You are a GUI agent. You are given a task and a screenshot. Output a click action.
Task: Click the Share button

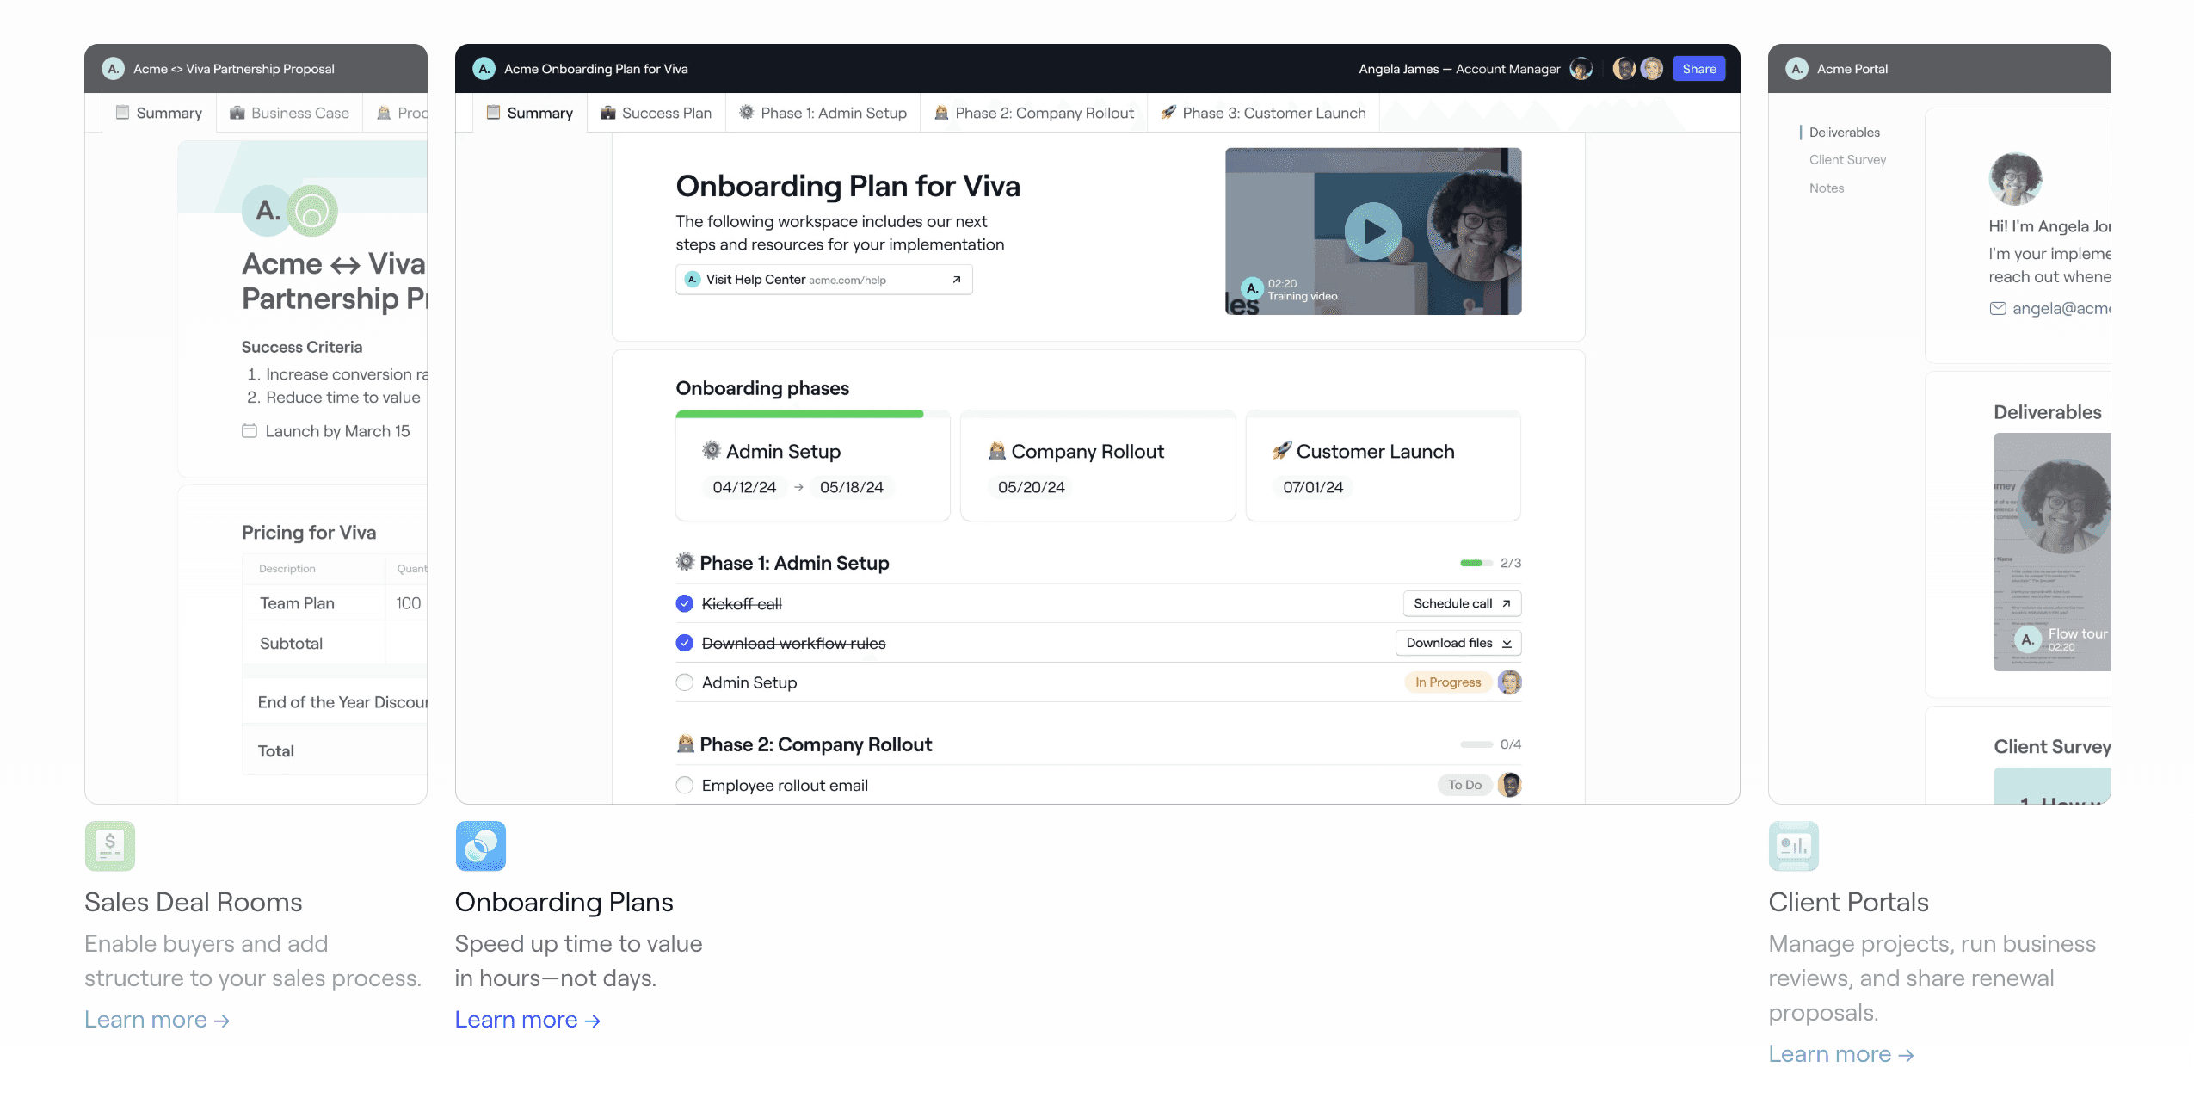point(1698,69)
